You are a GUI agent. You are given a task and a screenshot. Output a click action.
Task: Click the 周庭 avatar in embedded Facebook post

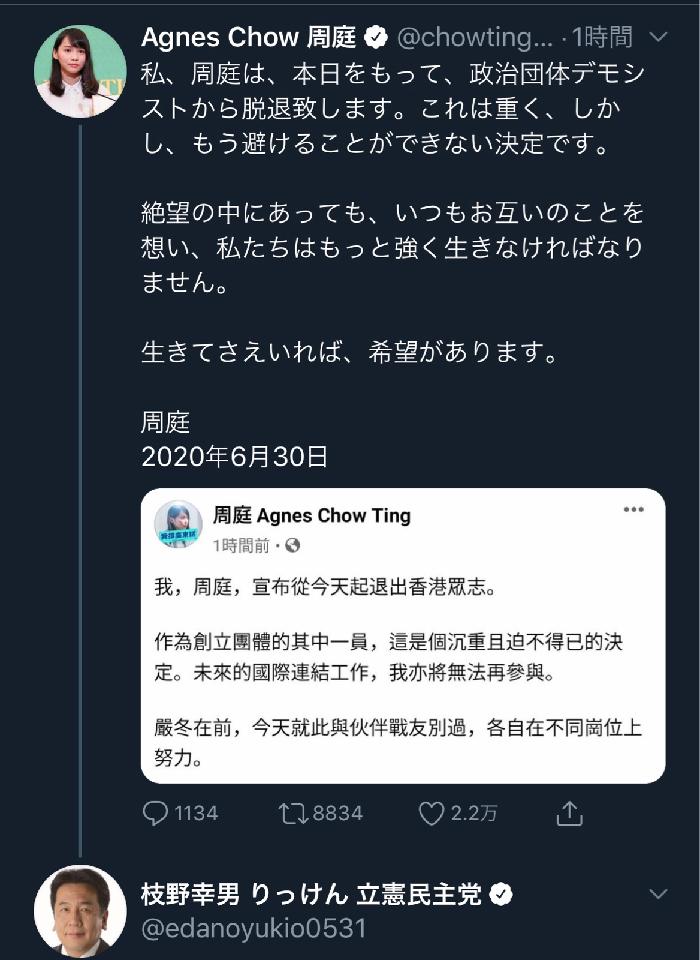coord(178,524)
